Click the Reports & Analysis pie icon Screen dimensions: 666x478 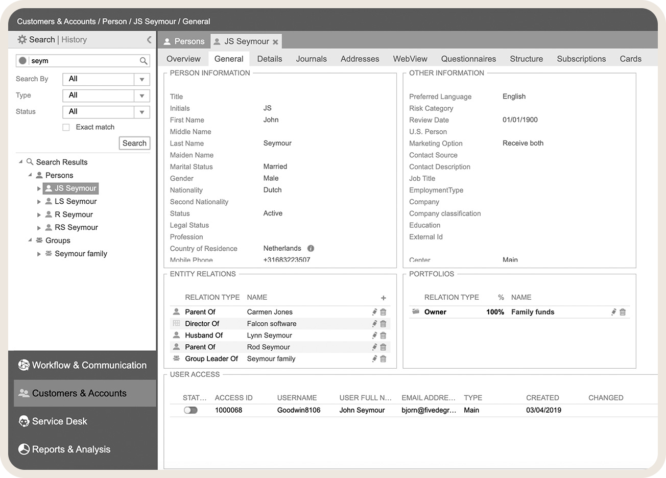[23, 449]
